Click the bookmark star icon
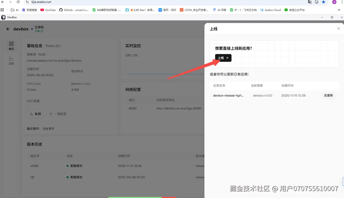This screenshot has width=344, height=198. [324, 2]
